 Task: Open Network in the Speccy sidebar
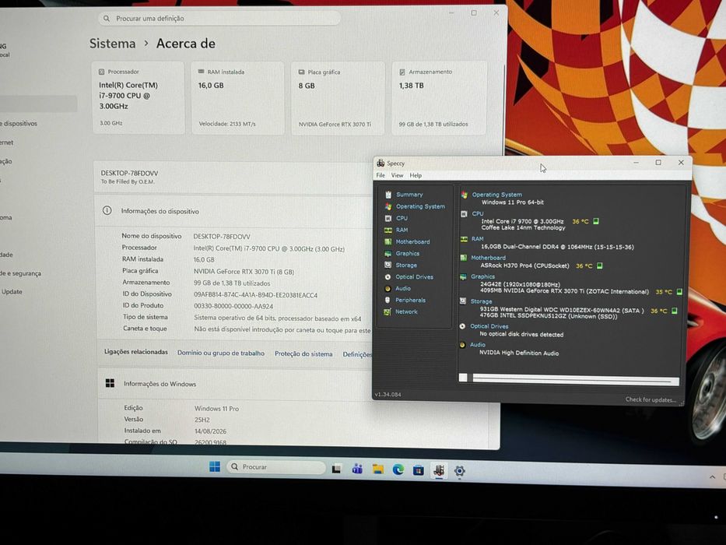(x=406, y=312)
